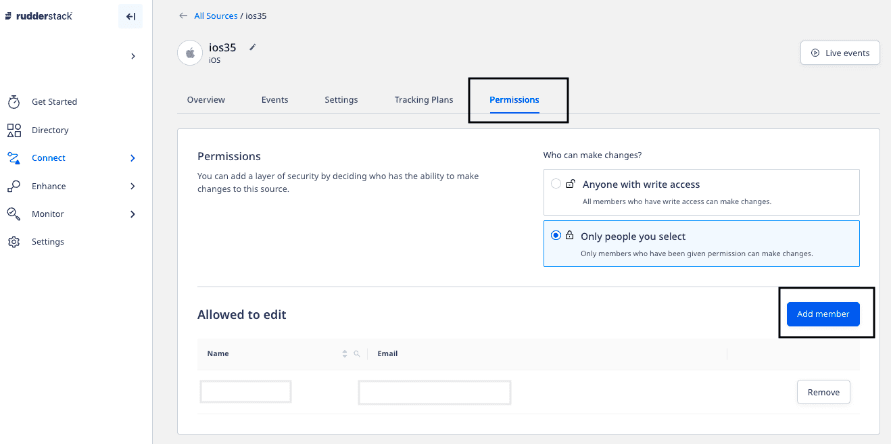Image resolution: width=891 pixels, height=444 pixels.
Task: Expand the Connect menu chevron
Action: click(133, 158)
